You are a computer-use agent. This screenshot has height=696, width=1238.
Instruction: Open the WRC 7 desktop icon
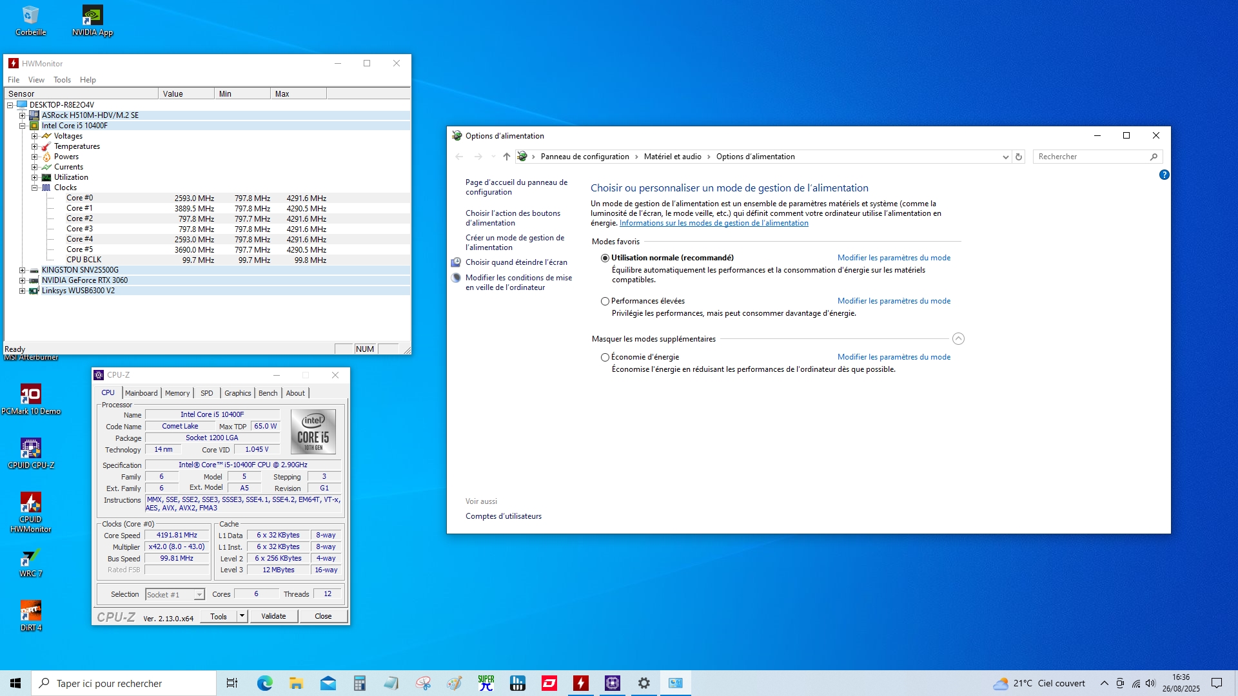tap(30, 562)
